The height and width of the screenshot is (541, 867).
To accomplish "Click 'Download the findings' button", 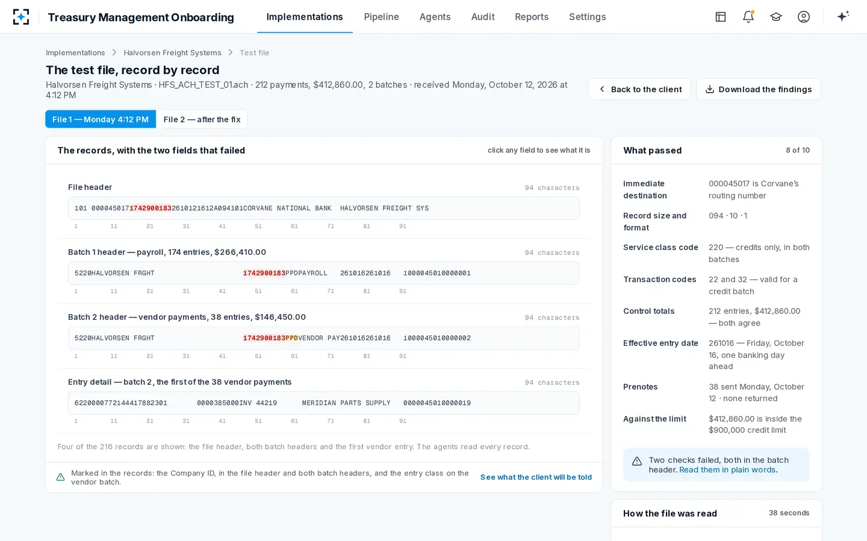I will tap(758, 89).
